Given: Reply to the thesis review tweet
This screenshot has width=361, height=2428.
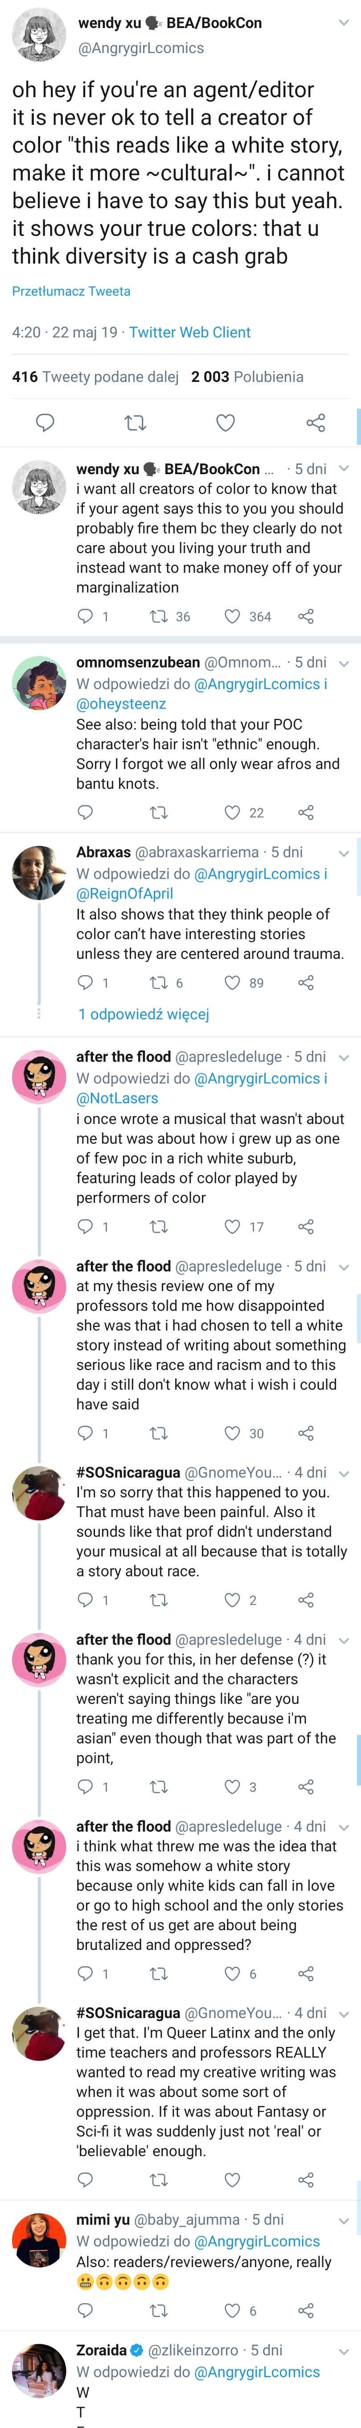Looking at the screenshot, I should coord(86,1433).
